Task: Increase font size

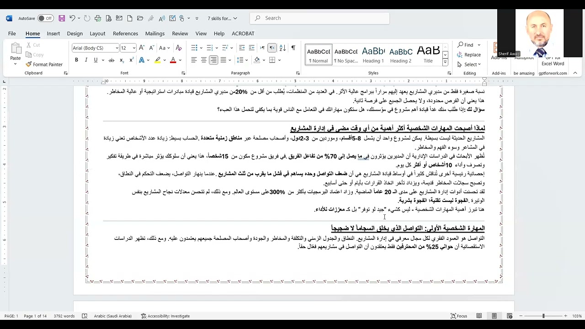Action: [x=142, y=48]
